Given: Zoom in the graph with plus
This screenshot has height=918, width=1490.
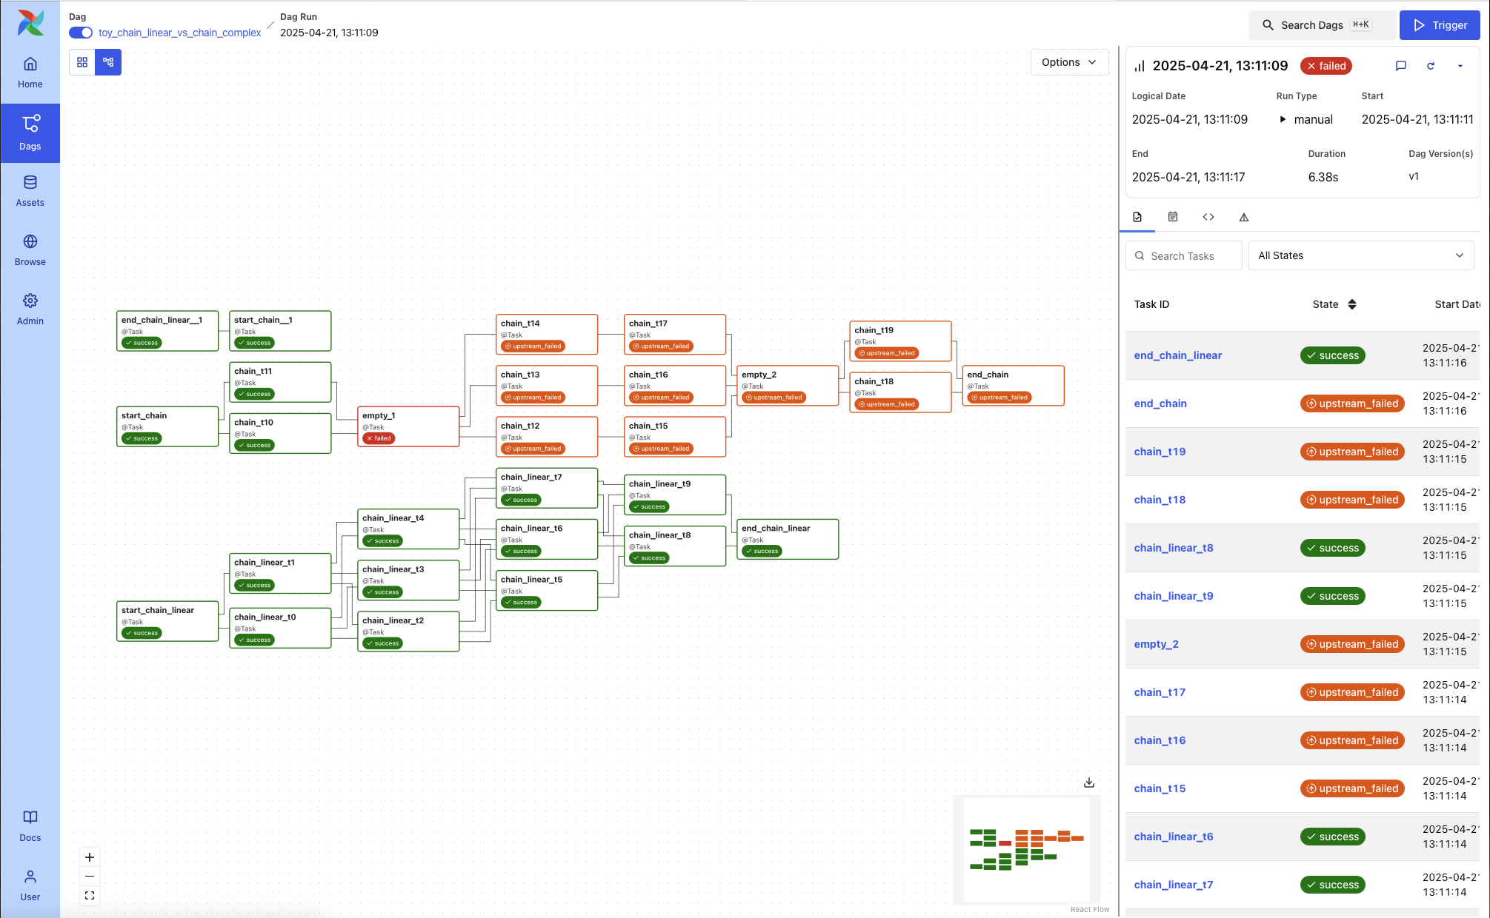Looking at the screenshot, I should tap(90, 857).
